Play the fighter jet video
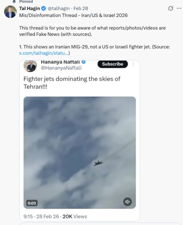This screenshot has height=225, width=183. click(79, 153)
